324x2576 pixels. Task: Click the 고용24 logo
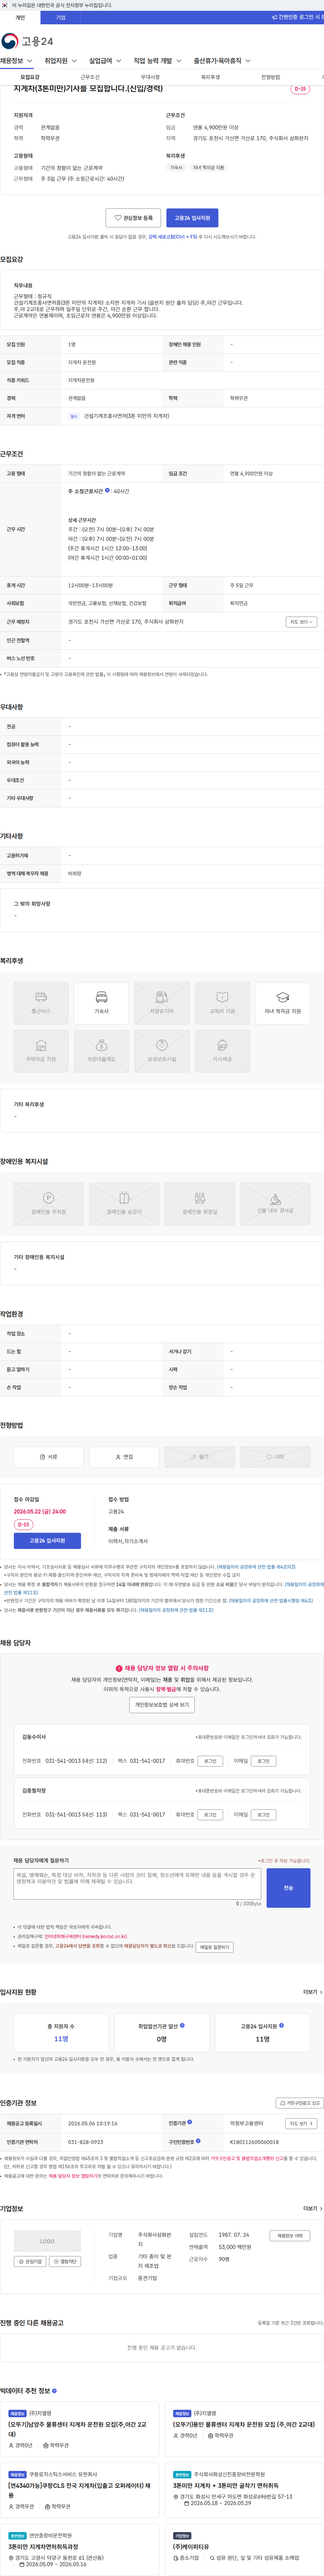coord(27,41)
